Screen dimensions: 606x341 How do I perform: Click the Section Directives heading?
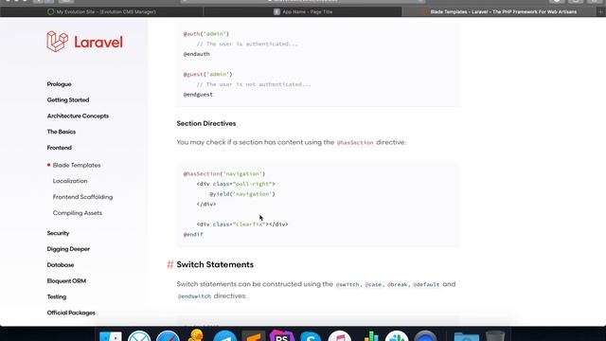pyautogui.click(x=206, y=123)
